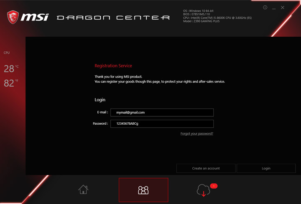Open the information icon in title bar
The width and height of the screenshot is (301, 204).
(265, 8)
